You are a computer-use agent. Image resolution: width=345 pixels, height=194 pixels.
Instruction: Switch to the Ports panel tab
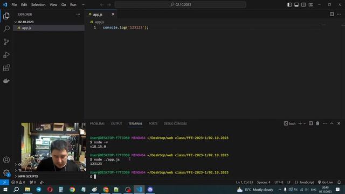(153, 123)
